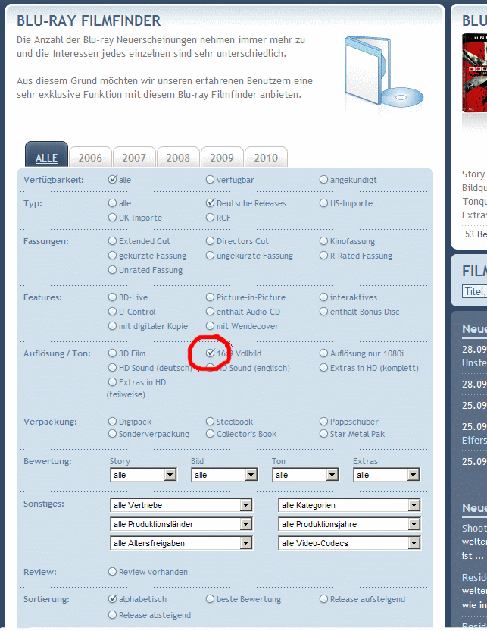Expand the alle Vertriebe dropdown
The width and height of the screenshot is (487, 631).
click(181, 505)
